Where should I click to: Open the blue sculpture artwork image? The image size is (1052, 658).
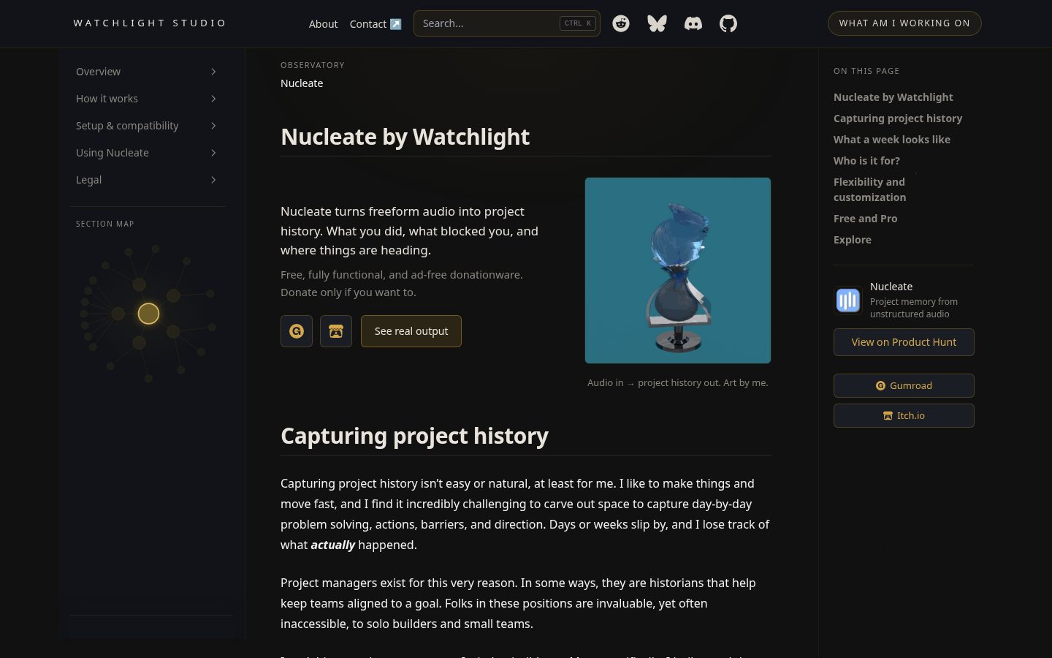point(678,271)
